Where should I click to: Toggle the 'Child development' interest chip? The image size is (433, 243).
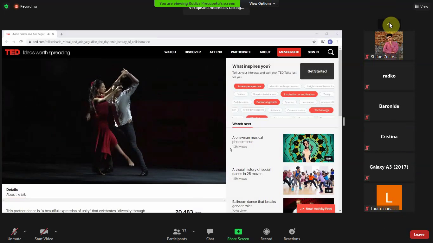[253, 110]
